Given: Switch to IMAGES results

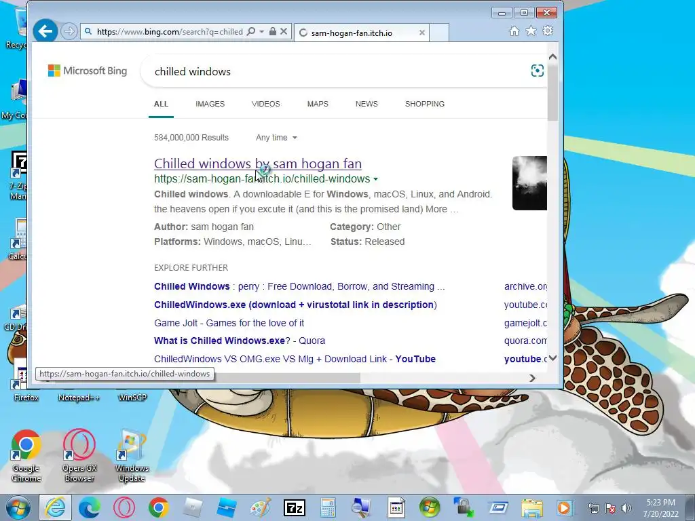Looking at the screenshot, I should coord(210,104).
